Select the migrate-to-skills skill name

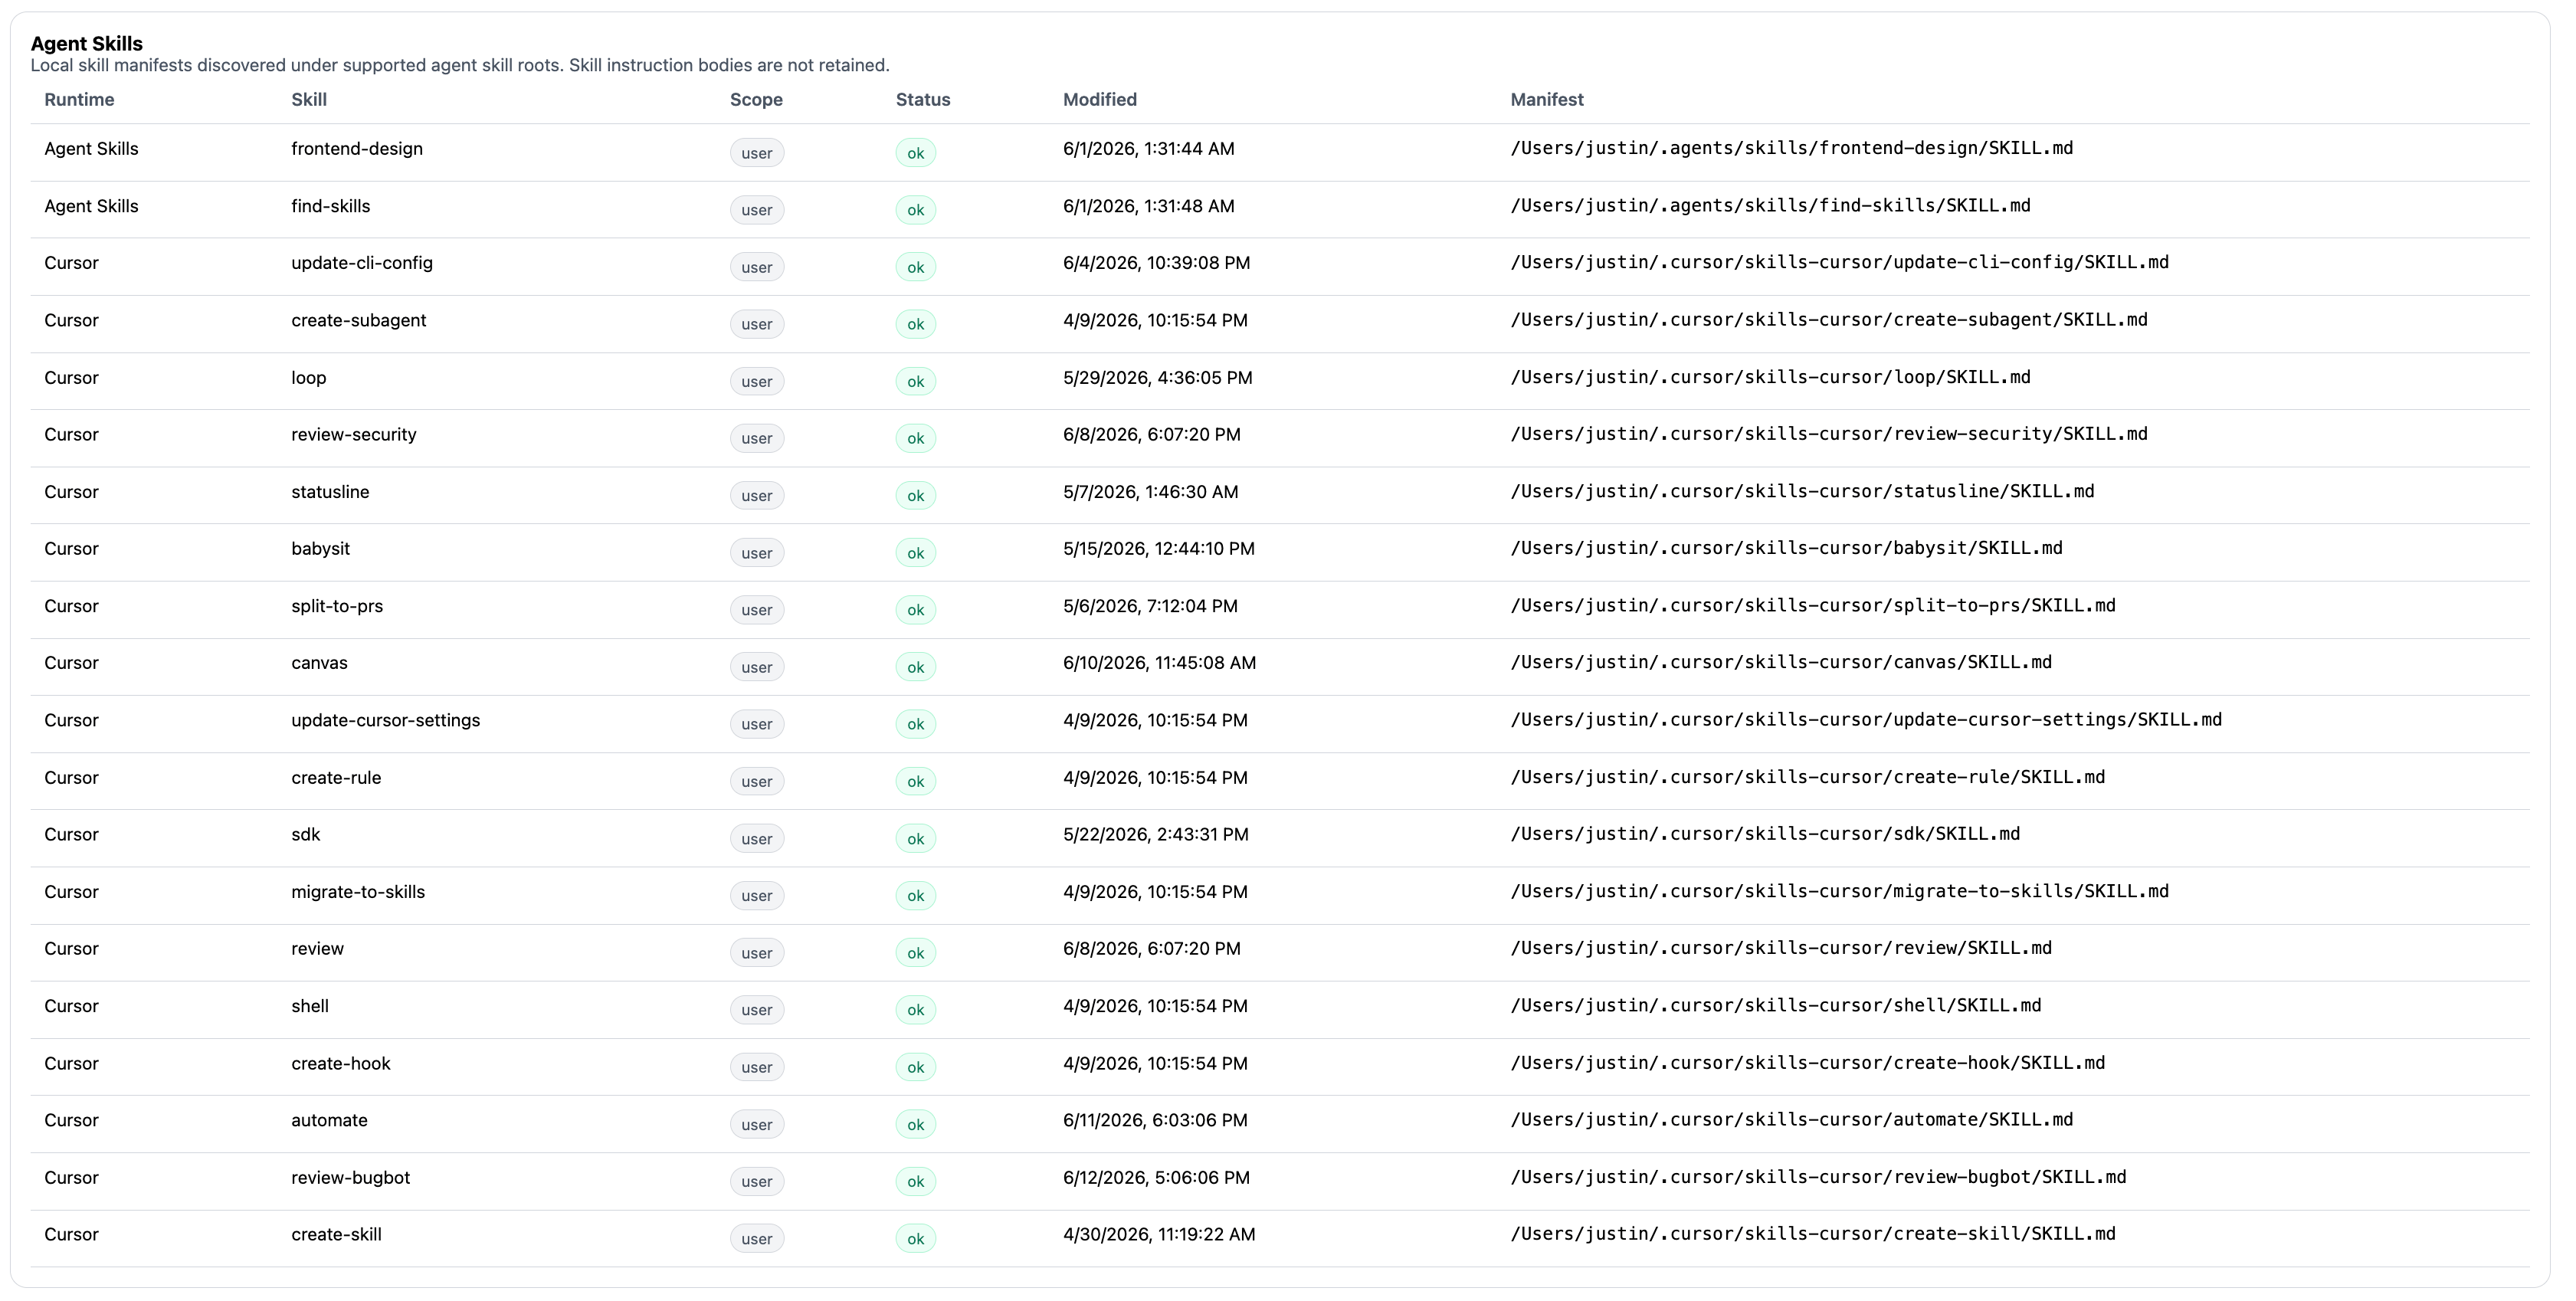pyautogui.click(x=358, y=892)
